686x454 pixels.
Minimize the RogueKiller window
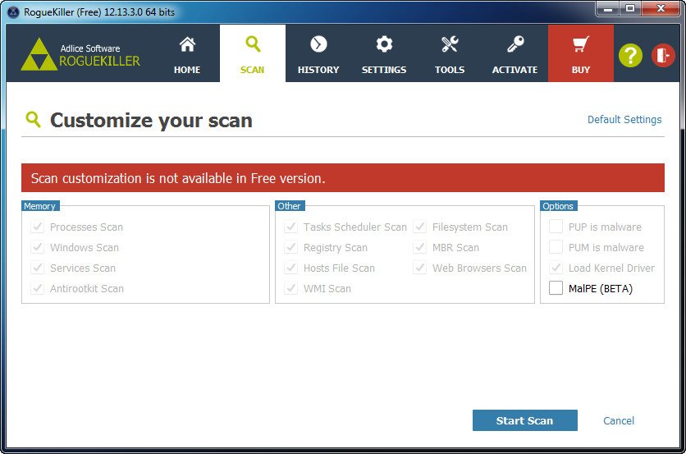click(608, 9)
